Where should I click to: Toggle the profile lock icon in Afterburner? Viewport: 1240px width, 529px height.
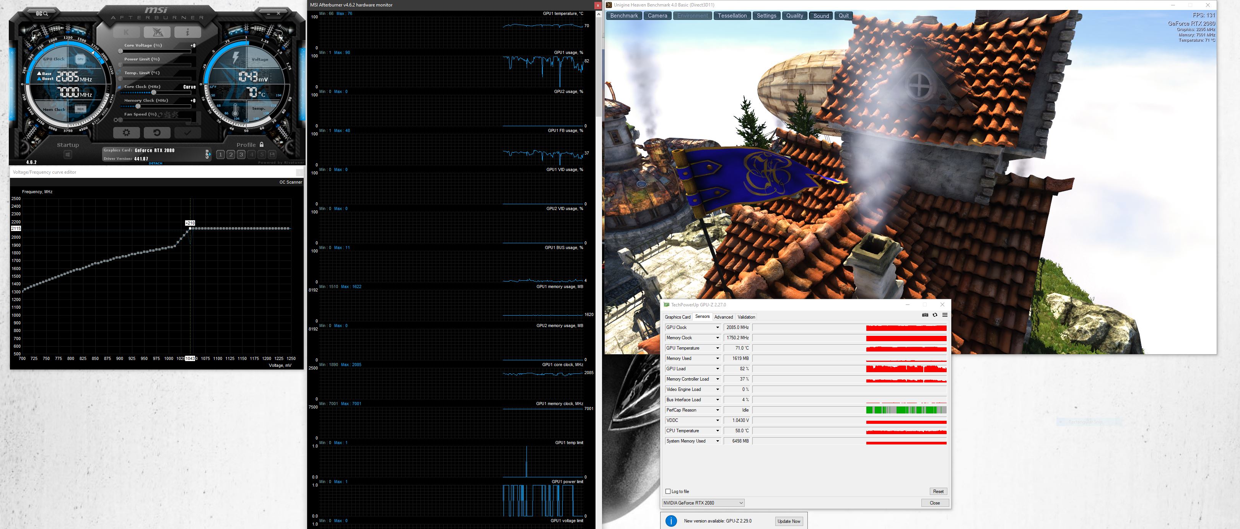click(x=262, y=145)
